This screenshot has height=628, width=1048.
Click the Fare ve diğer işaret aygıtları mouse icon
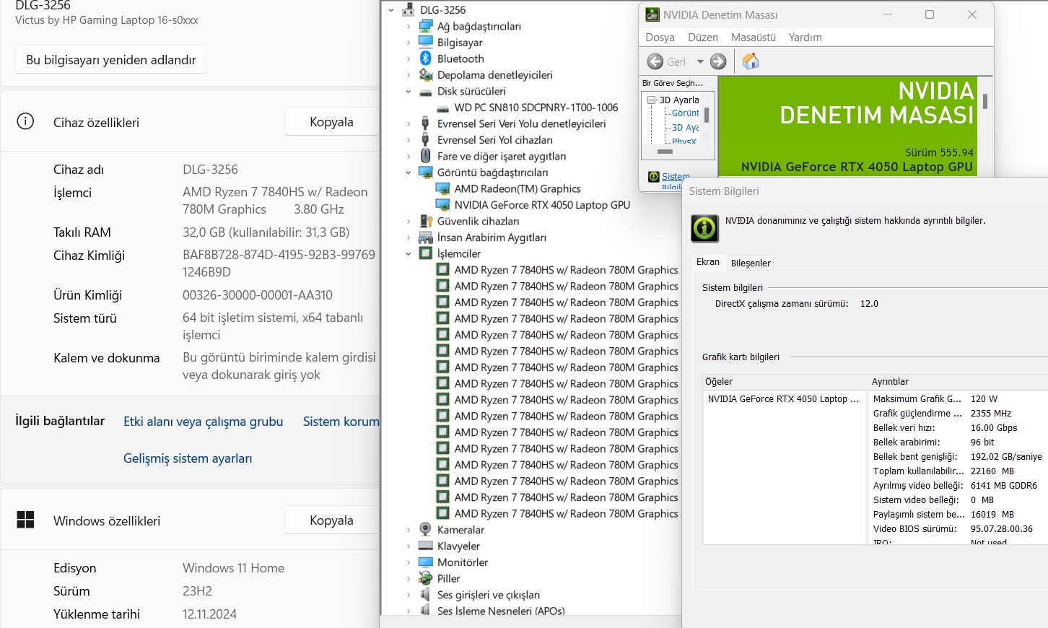coord(426,156)
